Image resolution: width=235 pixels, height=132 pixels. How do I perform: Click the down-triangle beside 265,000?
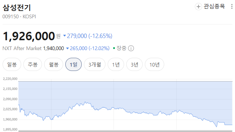click(x=68, y=48)
